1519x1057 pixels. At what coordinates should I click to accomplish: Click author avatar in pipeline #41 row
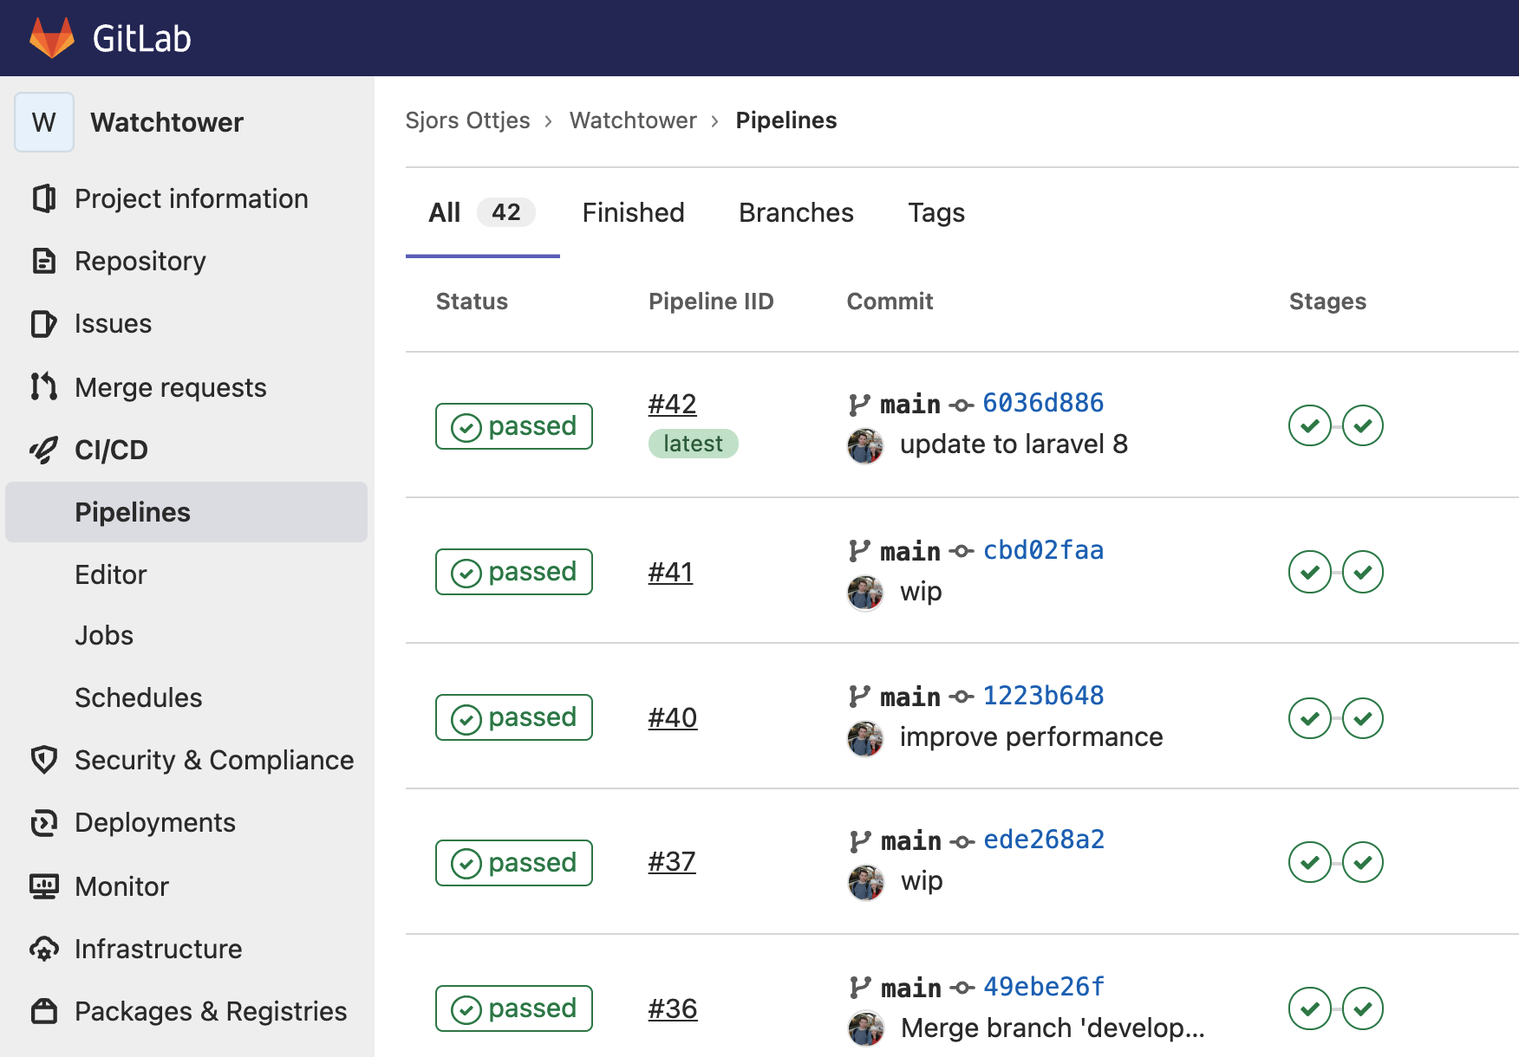tap(865, 593)
